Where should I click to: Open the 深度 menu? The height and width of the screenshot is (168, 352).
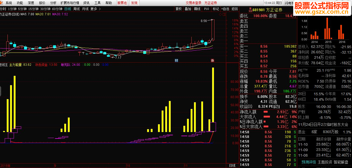31,3
